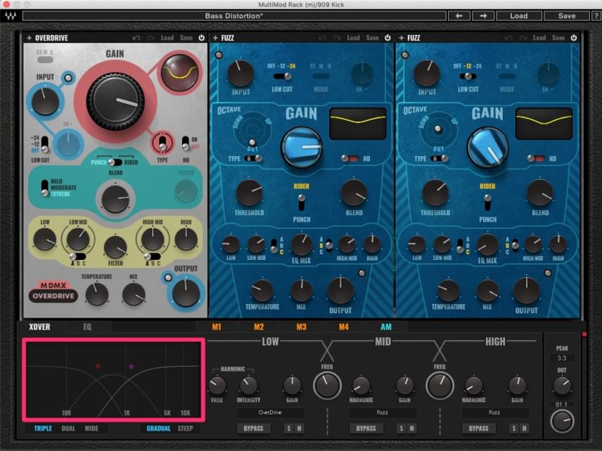Click the Overdrive FILTER knob
The width and height of the screenshot is (602, 451).
click(x=115, y=247)
